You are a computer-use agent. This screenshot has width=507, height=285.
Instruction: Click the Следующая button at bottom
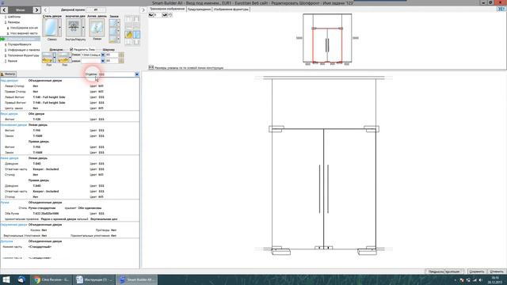(x=454, y=272)
